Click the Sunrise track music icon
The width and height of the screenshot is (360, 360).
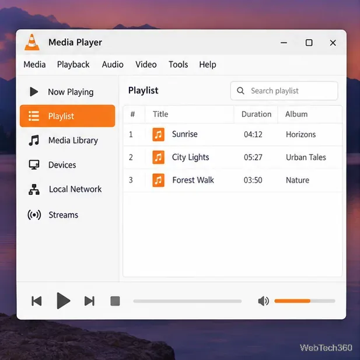(159, 134)
